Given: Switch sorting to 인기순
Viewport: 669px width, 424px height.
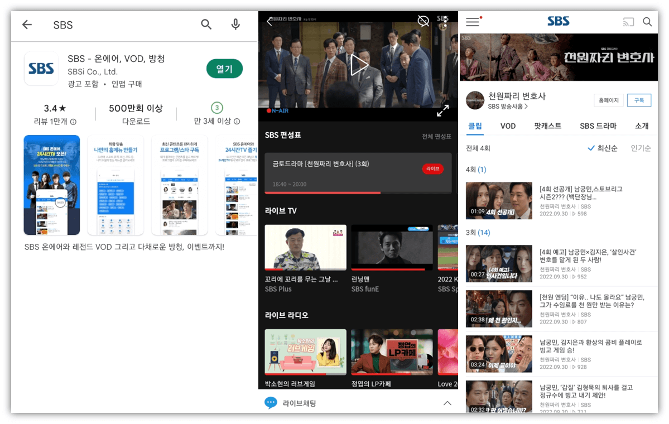Looking at the screenshot, I should coord(641,148).
